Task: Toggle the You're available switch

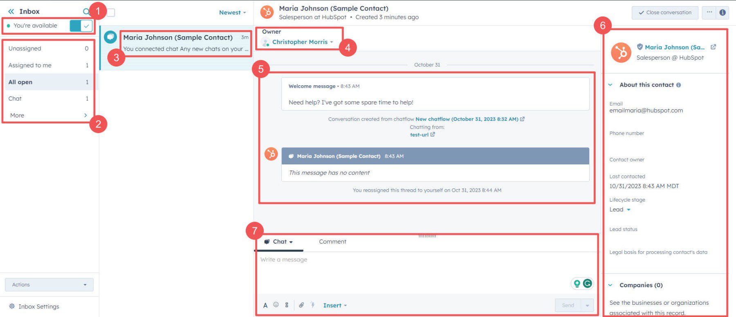Action: 81,26
